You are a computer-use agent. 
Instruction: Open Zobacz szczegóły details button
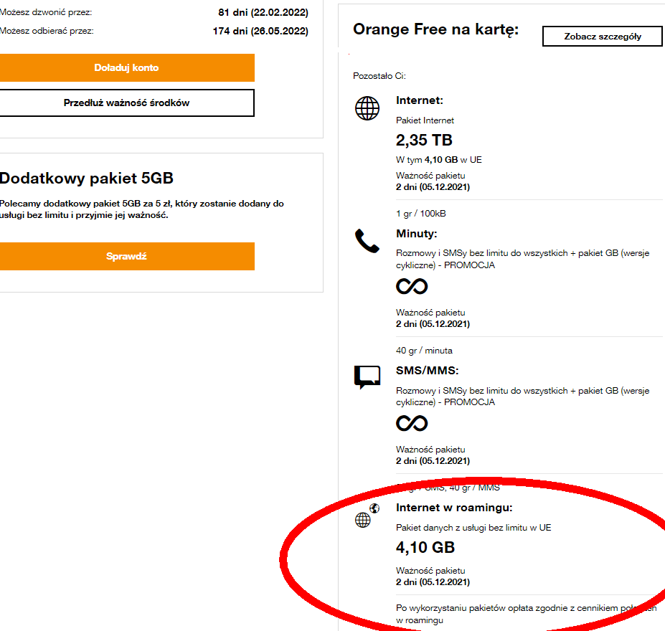point(603,37)
